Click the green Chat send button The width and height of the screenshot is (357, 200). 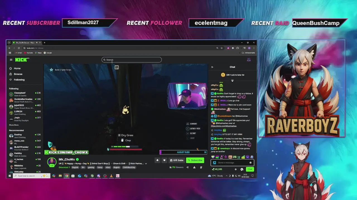coord(250,169)
